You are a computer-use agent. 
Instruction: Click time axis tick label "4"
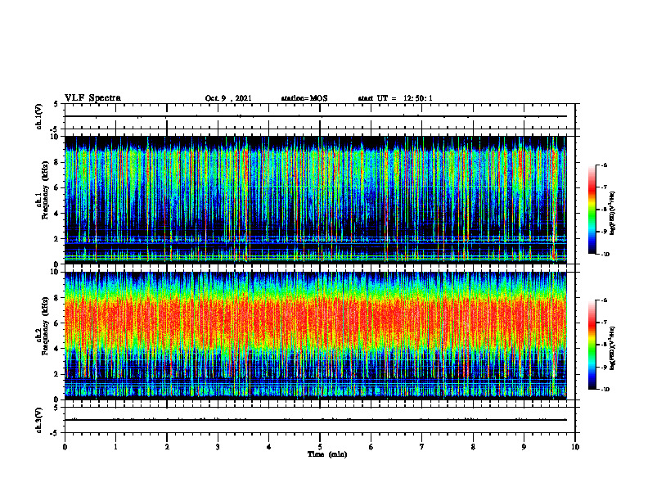(268, 447)
